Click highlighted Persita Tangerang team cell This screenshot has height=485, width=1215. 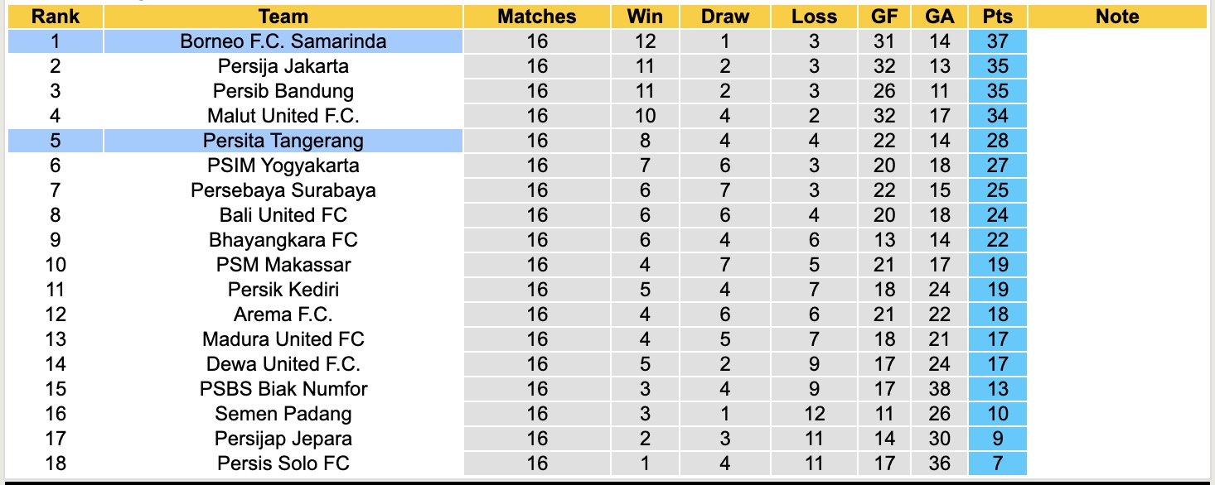click(x=283, y=141)
